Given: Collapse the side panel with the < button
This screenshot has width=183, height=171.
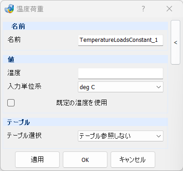Looking at the screenshot, I should coord(175,42).
